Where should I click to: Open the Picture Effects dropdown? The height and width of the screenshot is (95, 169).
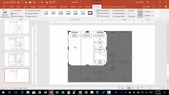click(x=103, y=13)
